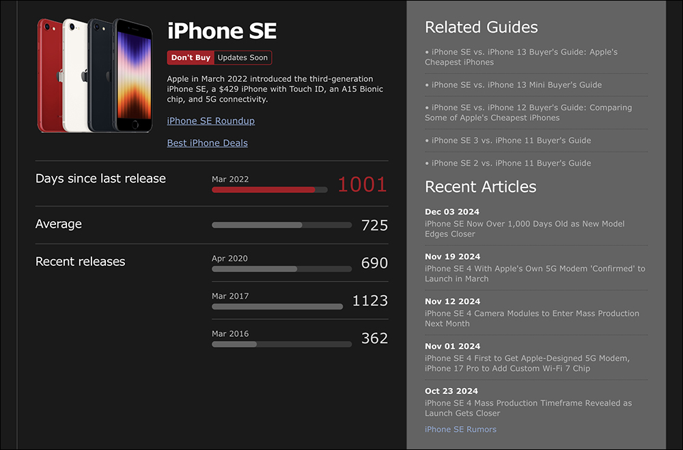Open article about Apple's Own 5G Modem 'Confirmed'

535,273
